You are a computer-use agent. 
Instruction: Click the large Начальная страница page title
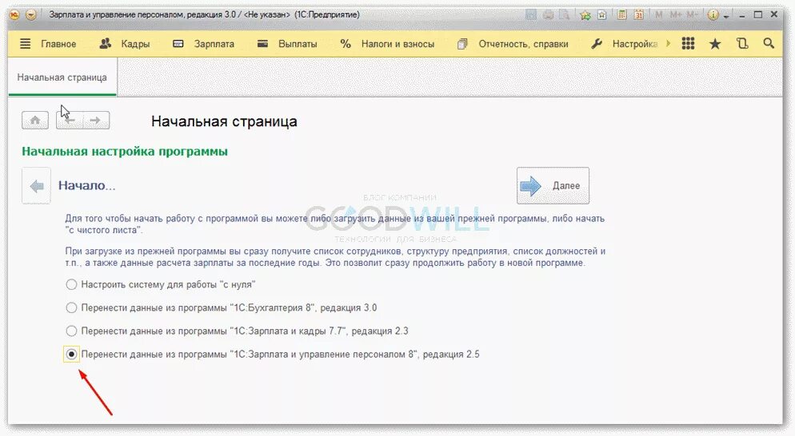click(224, 121)
